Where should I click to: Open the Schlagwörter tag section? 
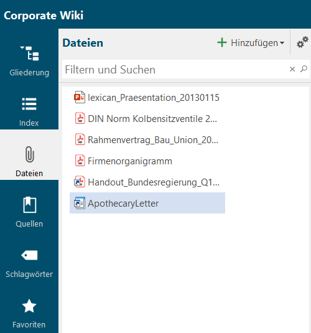click(29, 263)
